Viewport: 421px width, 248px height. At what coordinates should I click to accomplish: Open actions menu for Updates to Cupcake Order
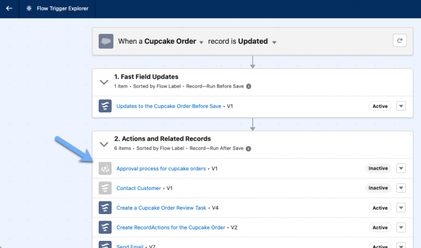point(401,106)
